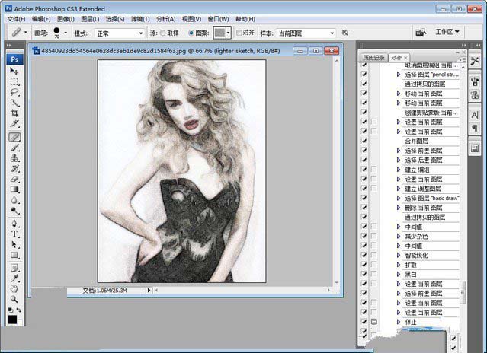Select the Horizontal Type tool
The width and height of the screenshot is (487, 353).
click(x=14, y=234)
